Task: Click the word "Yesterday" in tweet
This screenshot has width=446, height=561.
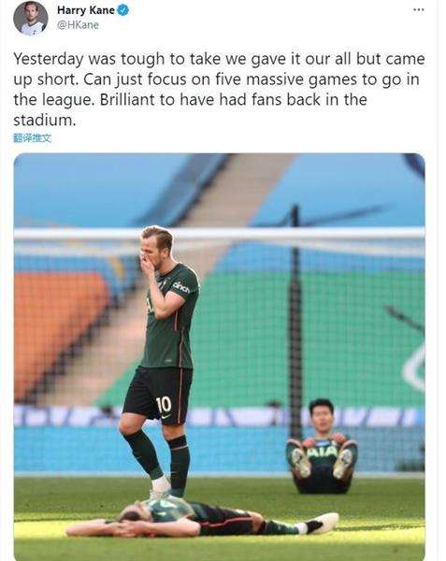Action: pyautogui.click(x=49, y=60)
